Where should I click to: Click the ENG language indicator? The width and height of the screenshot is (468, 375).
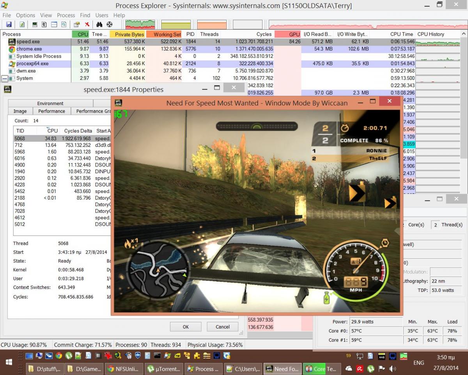tap(419, 363)
